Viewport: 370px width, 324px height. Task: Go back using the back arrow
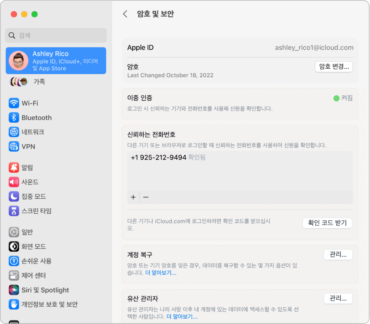pyautogui.click(x=125, y=14)
